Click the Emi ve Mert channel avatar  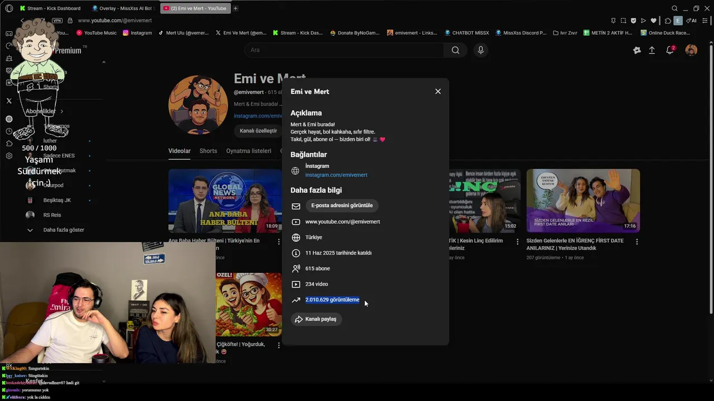pyautogui.click(x=198, y=105)
